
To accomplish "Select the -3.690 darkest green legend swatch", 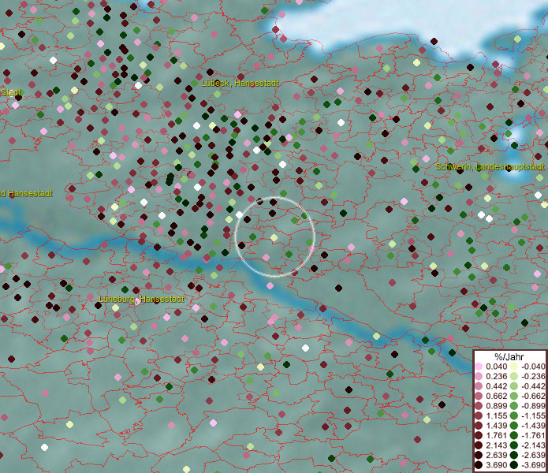I will pos(514,465).
